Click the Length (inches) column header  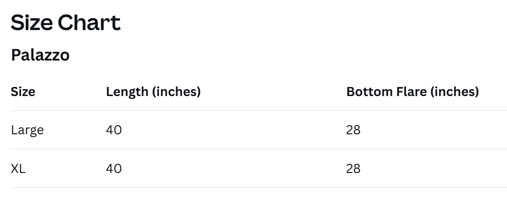[x=153, y=91]
